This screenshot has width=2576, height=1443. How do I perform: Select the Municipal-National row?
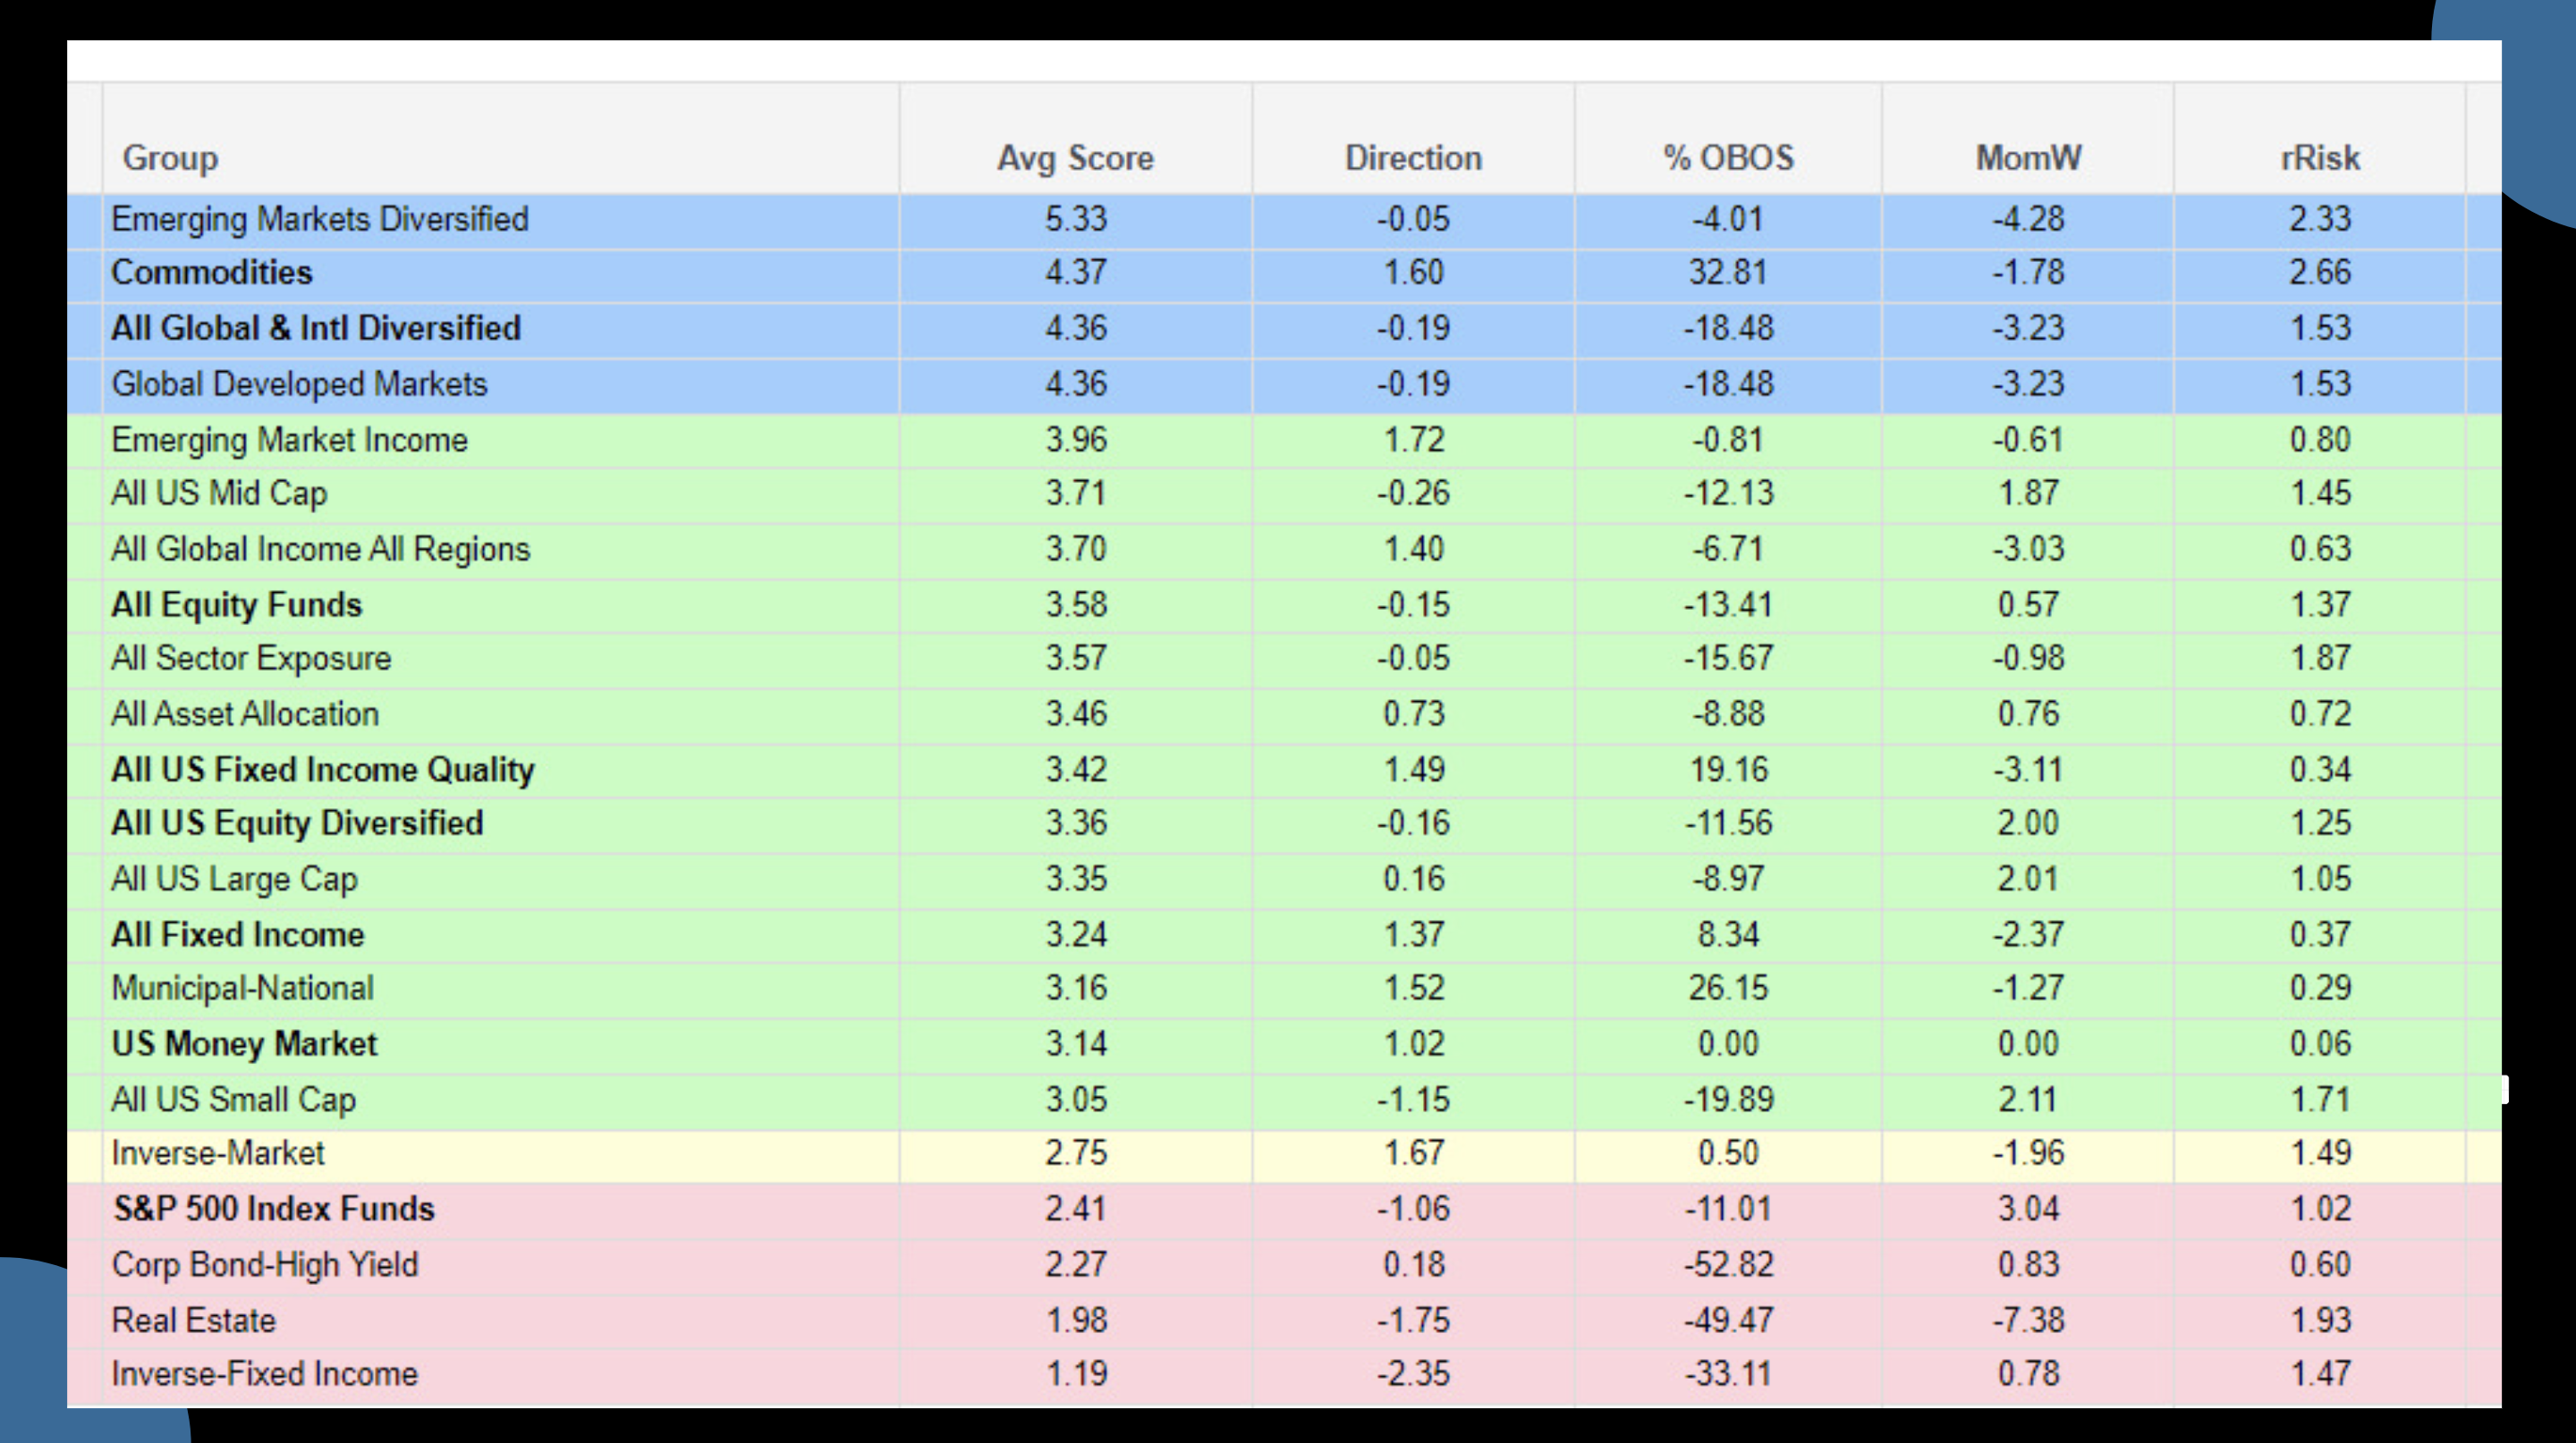pos(242,988)
